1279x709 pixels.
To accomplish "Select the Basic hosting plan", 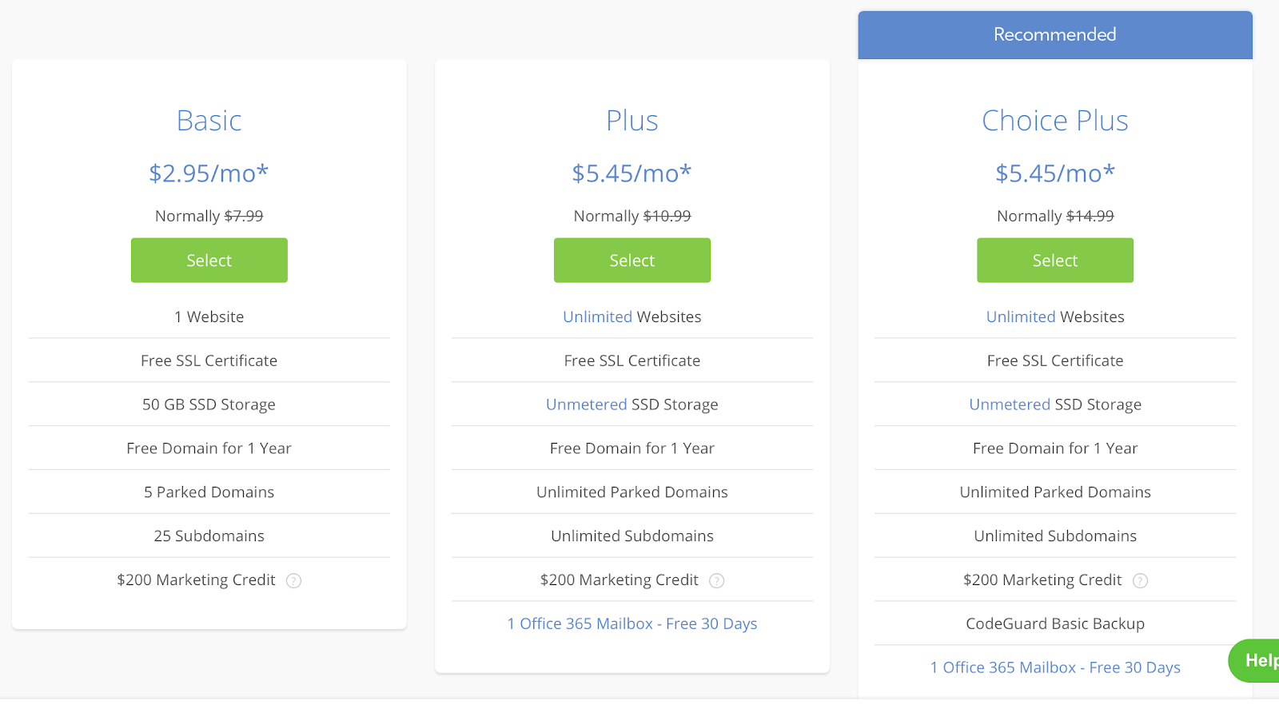I will (209, 260).
